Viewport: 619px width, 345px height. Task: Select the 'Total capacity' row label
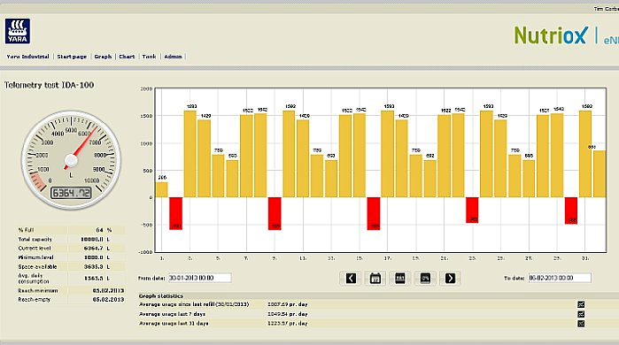click(x=35, y=240)
